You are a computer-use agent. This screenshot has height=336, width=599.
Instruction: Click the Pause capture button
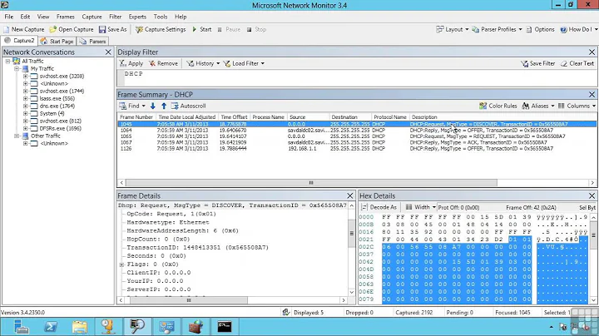(x=229, y=29)
